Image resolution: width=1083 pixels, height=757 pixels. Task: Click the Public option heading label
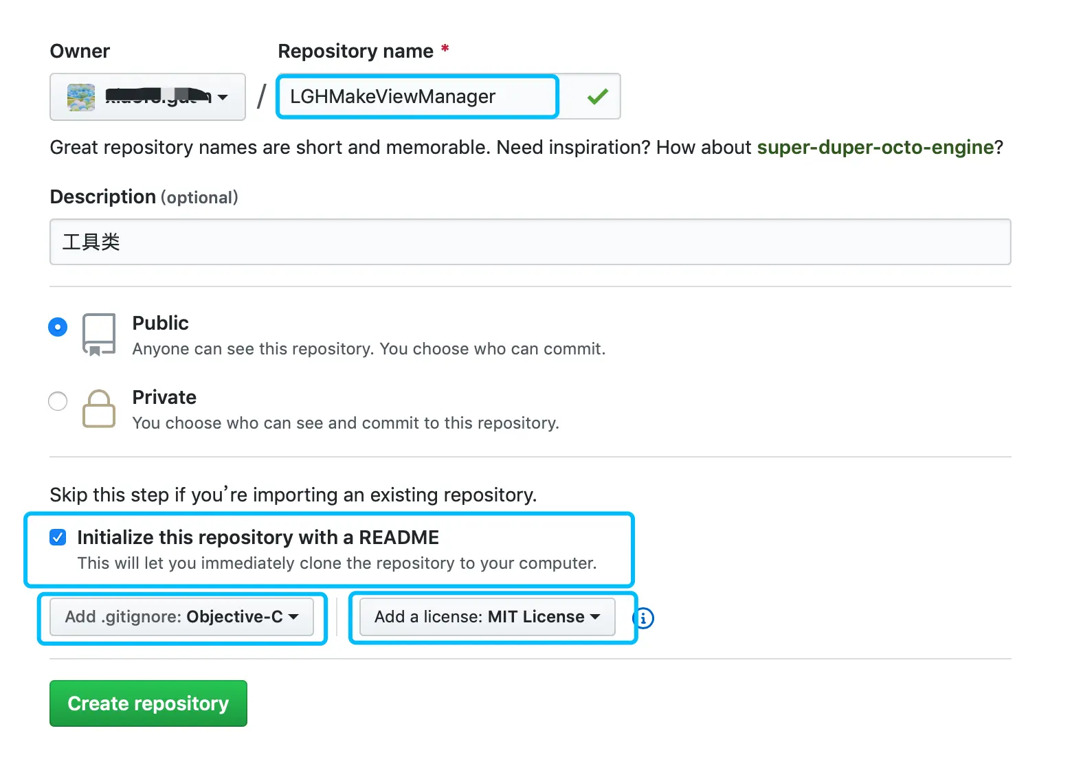click(x=160, y=323)
